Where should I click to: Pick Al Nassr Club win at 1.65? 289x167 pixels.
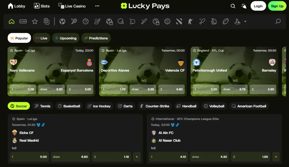pyautogui.click(x=251, y=157)
